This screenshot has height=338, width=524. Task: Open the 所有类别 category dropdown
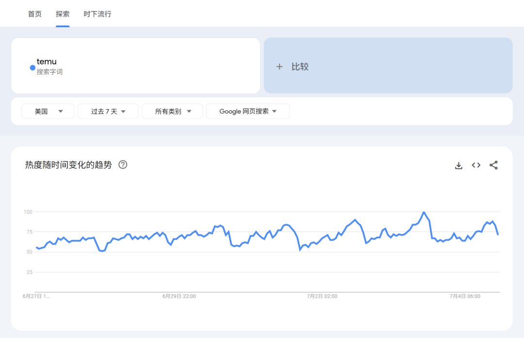click(172, 111)
